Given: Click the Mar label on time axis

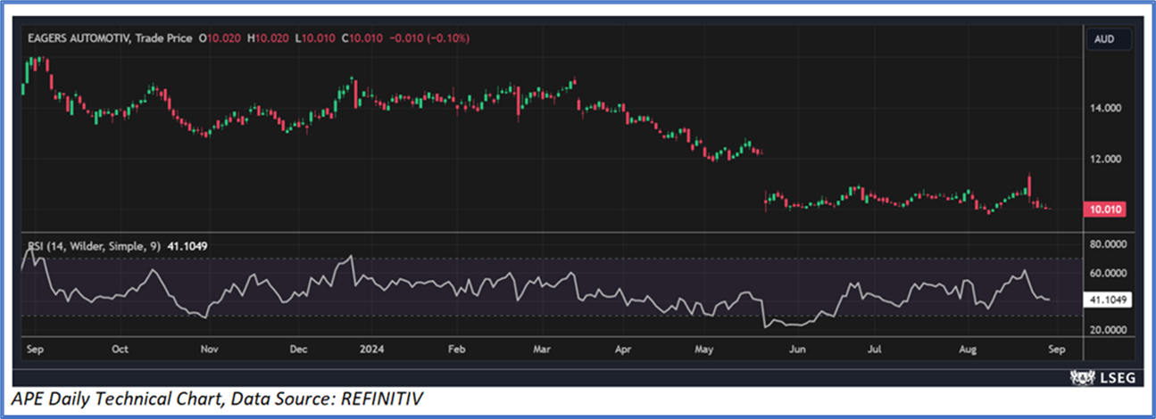Looking at the screenshot, I should pos(542,349).
